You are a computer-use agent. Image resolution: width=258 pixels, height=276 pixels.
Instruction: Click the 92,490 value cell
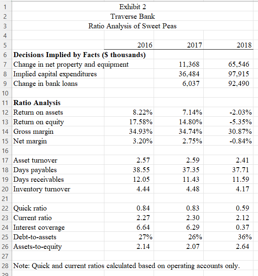228,83
